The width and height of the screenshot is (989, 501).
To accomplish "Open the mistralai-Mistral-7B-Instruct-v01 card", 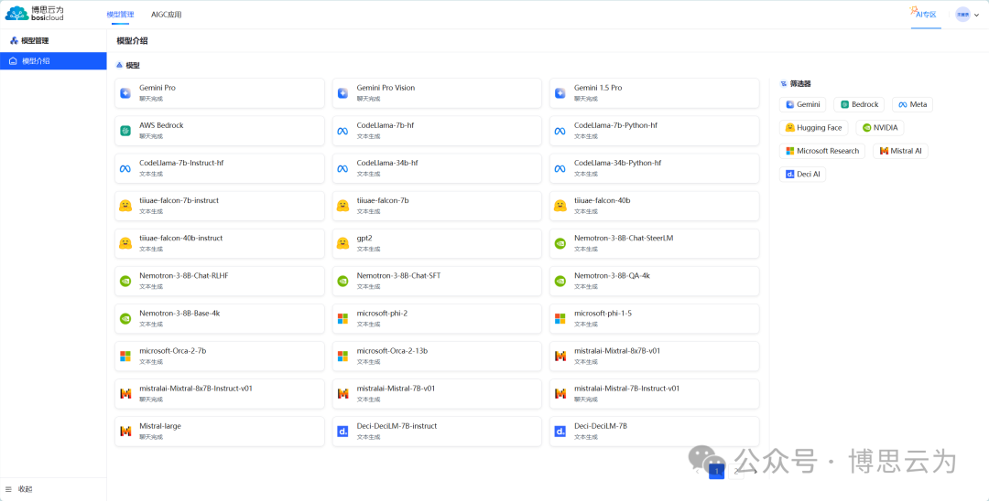I will point(654,394).
